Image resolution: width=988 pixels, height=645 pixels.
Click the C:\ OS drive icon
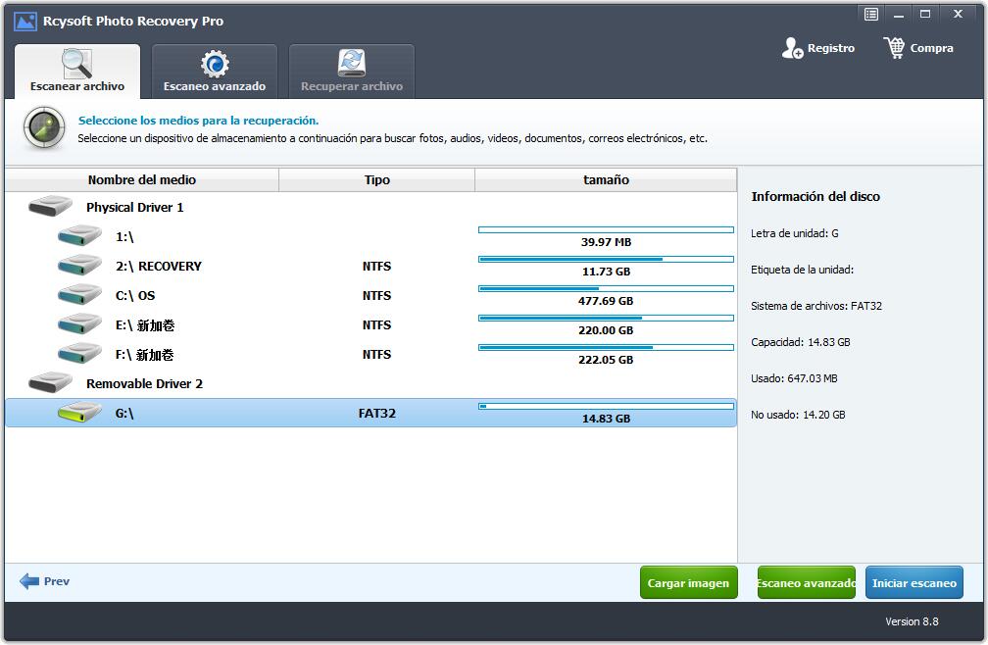coord(79,295)
